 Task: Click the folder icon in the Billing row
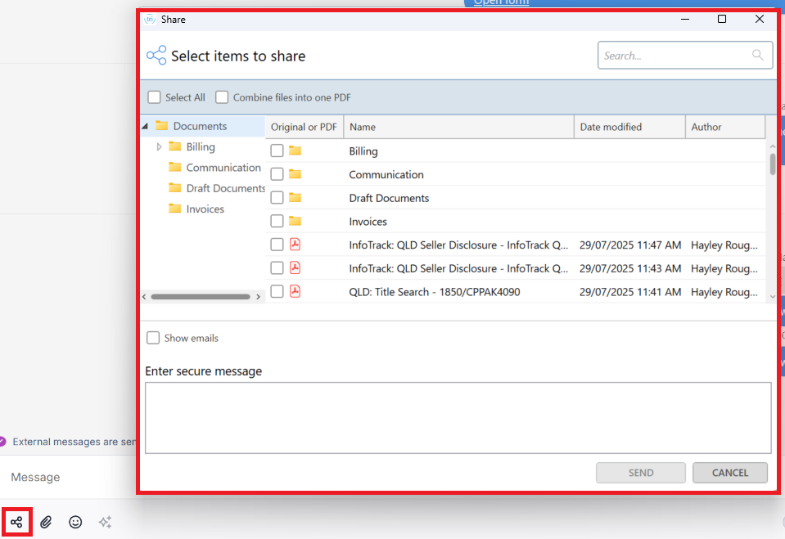click(x=296, y=150)
